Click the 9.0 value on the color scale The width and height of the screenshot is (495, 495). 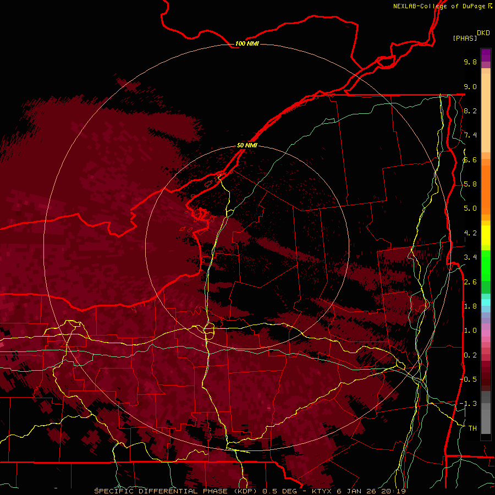(470, 86)
